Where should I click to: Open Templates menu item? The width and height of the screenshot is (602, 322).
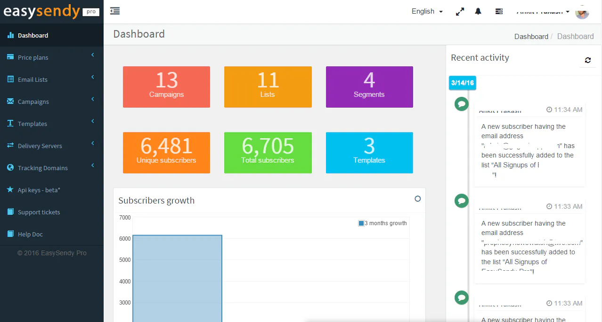point(52,124)
